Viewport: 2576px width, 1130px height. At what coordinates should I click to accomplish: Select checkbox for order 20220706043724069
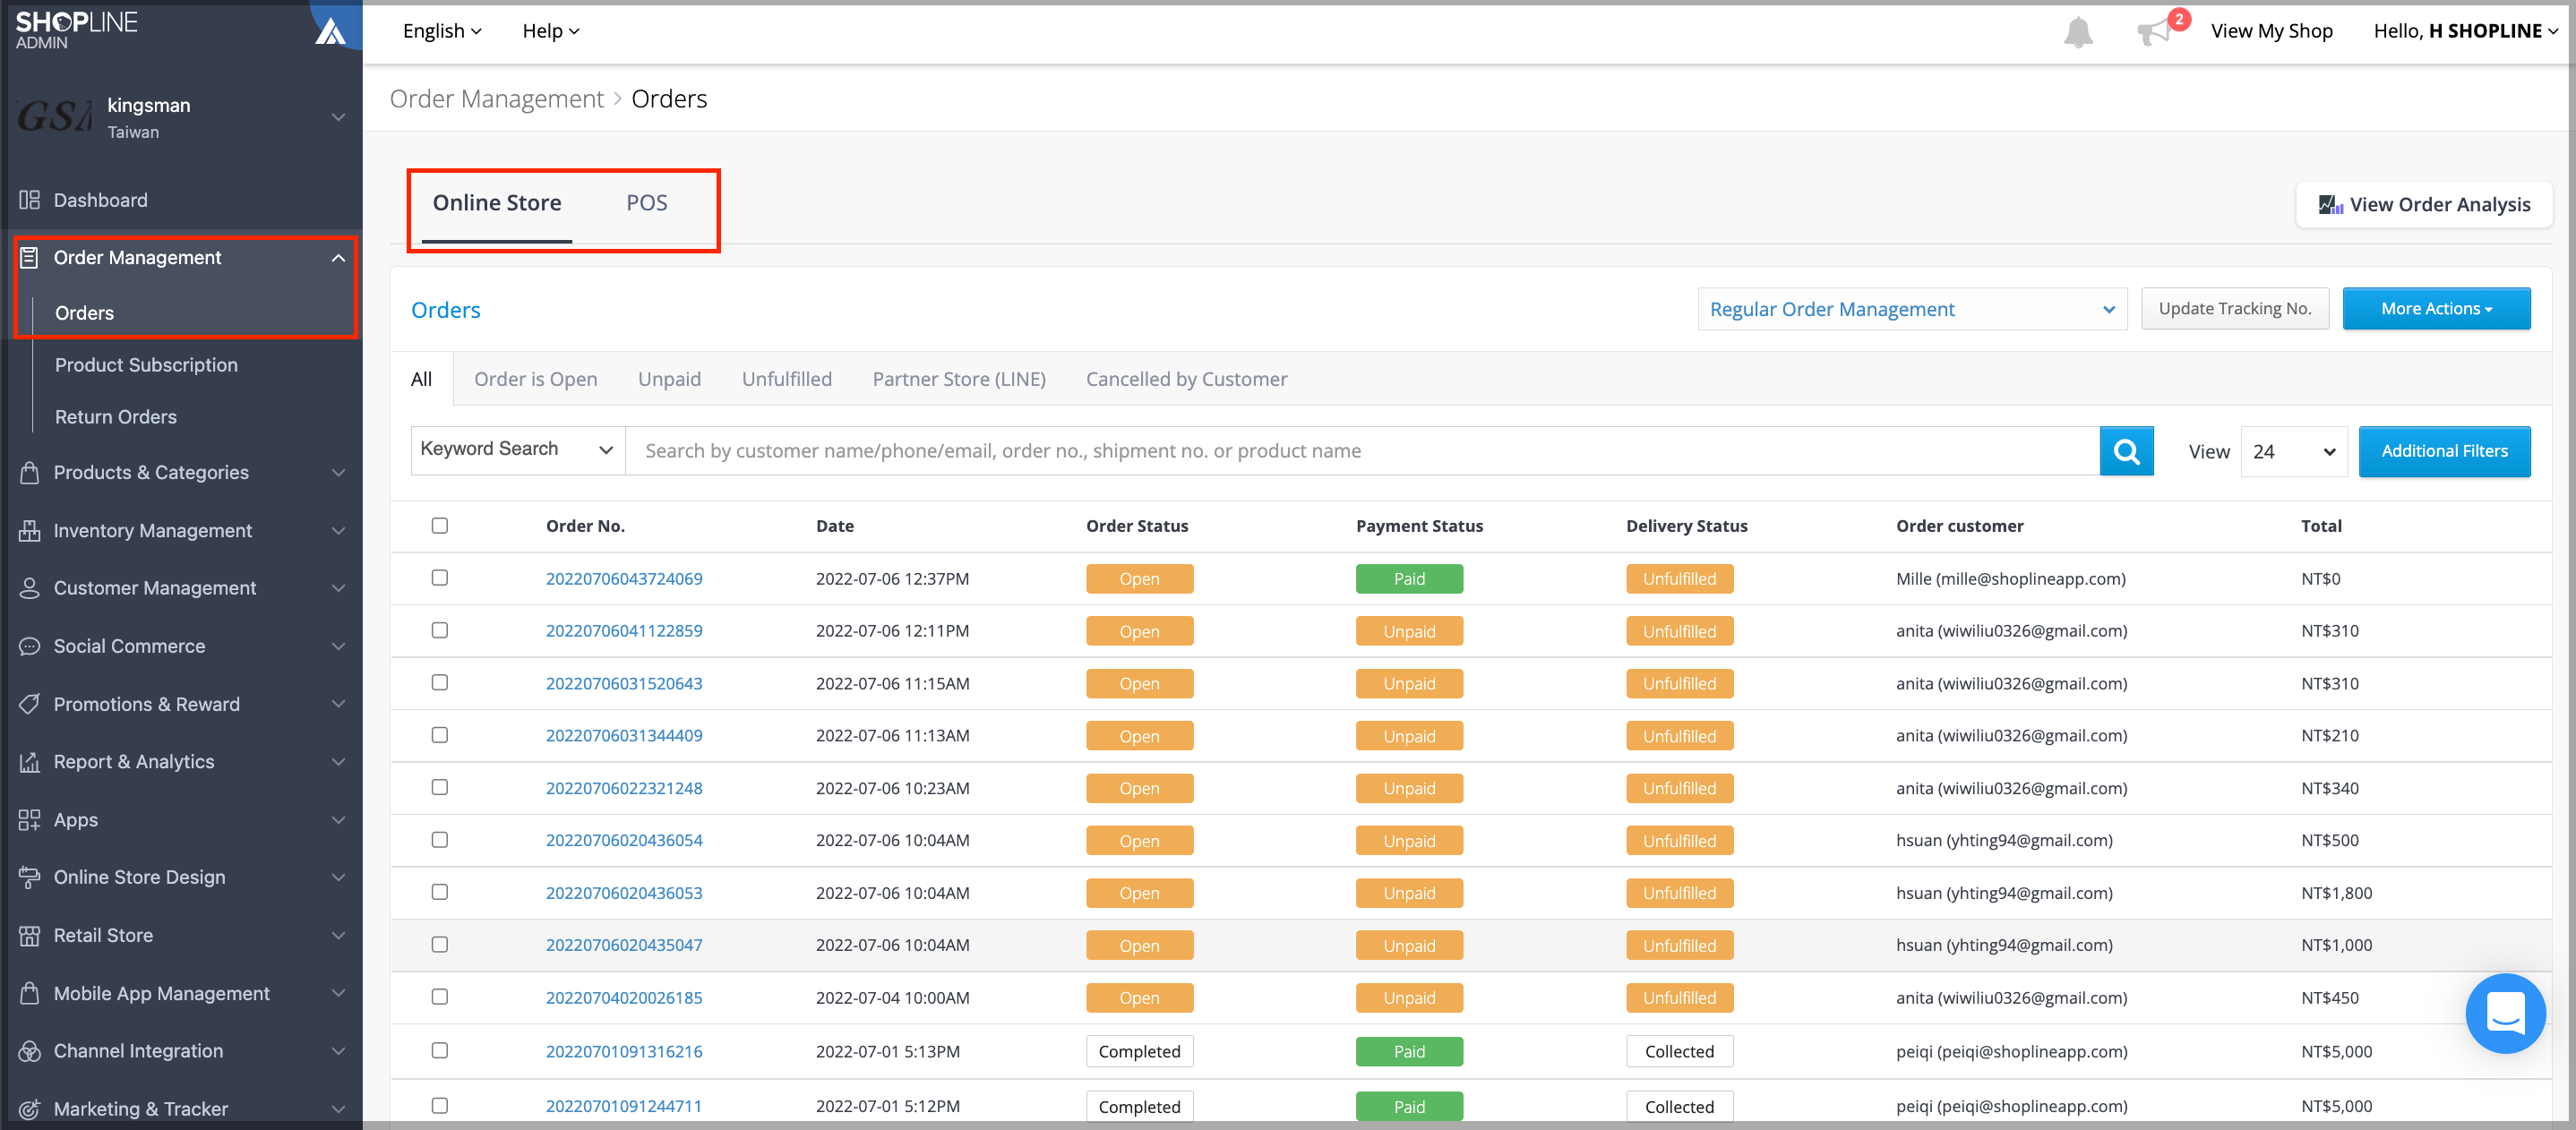[440, 578]
